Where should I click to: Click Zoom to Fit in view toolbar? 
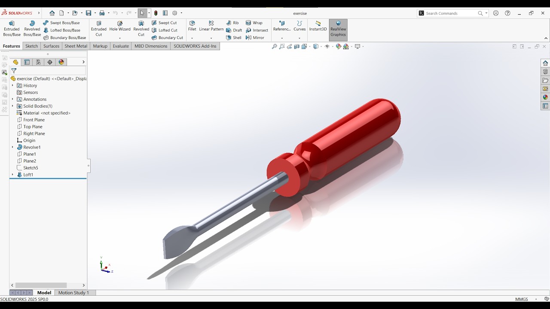(x=274, y=46)
